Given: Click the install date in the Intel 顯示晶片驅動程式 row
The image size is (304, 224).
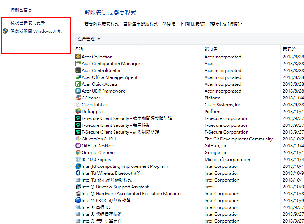Looking at the screenshot, I should (293, 180).
